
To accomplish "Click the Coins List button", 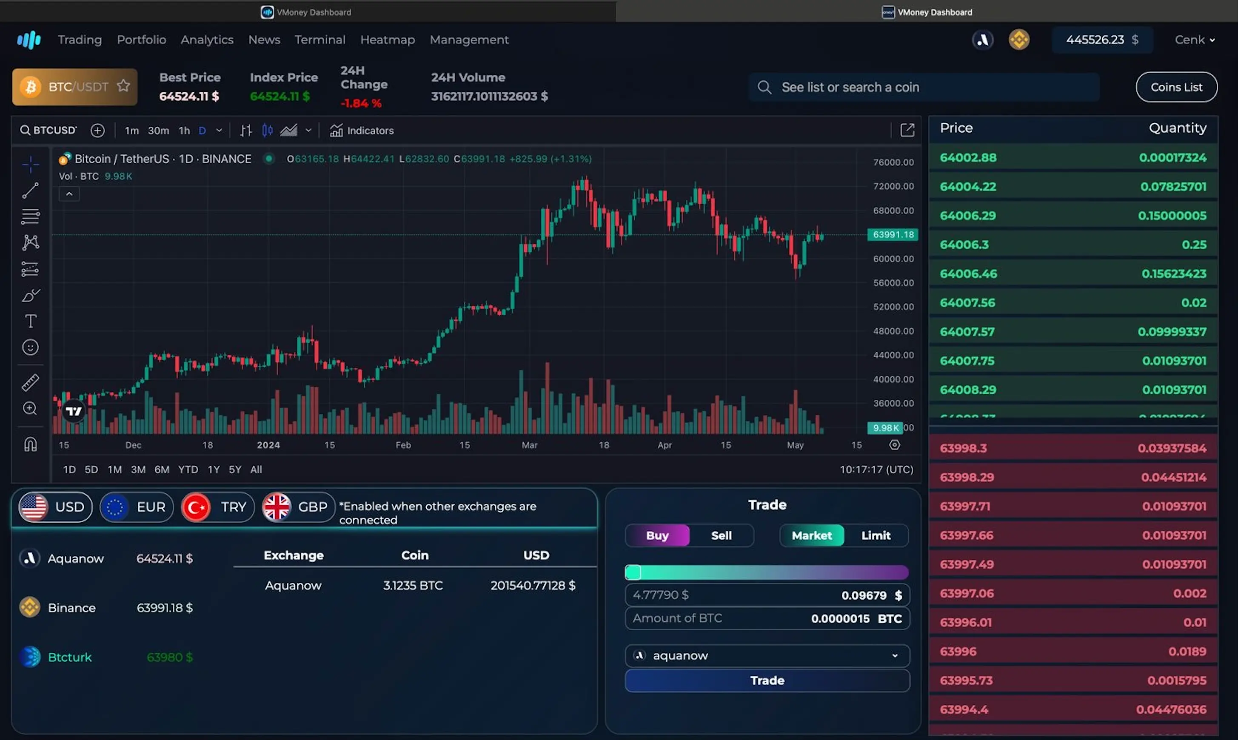I will [x=1177, y=87].
